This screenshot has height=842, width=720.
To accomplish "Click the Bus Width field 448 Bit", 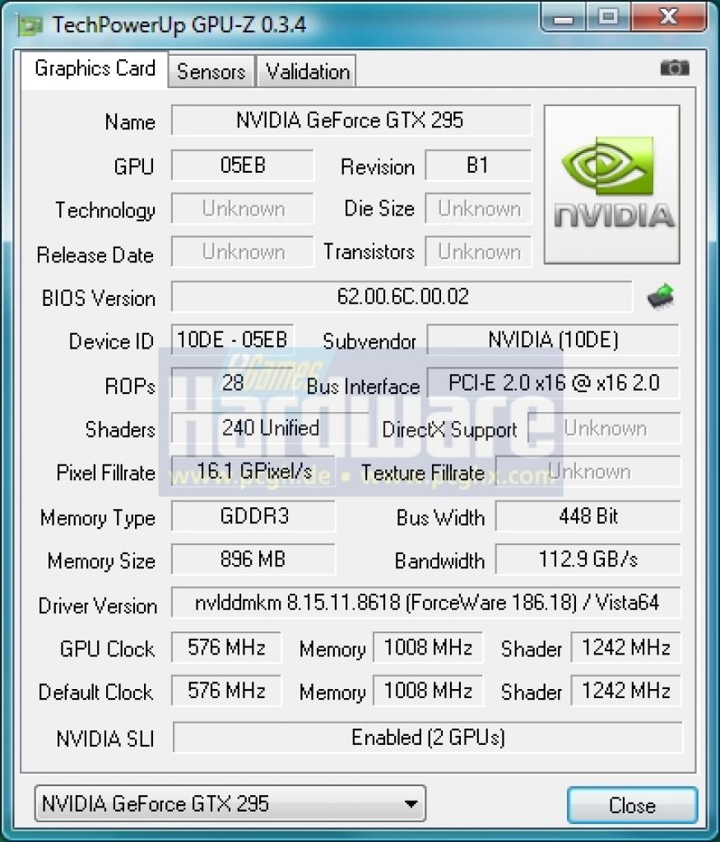I will coord(588,516).
